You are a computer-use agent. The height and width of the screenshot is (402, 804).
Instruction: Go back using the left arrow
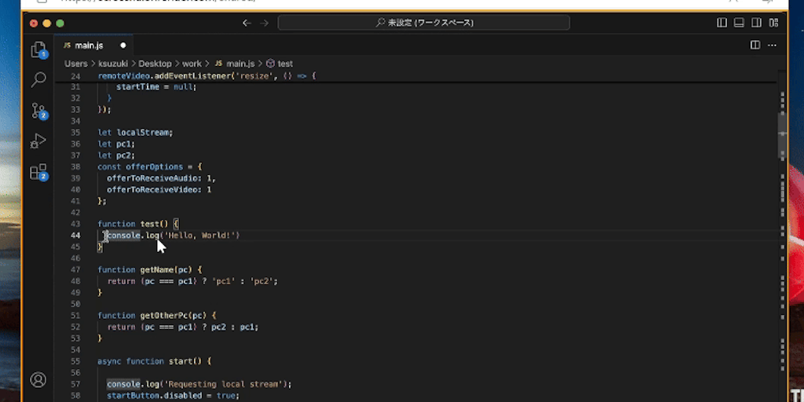click(x=247, y=23)
